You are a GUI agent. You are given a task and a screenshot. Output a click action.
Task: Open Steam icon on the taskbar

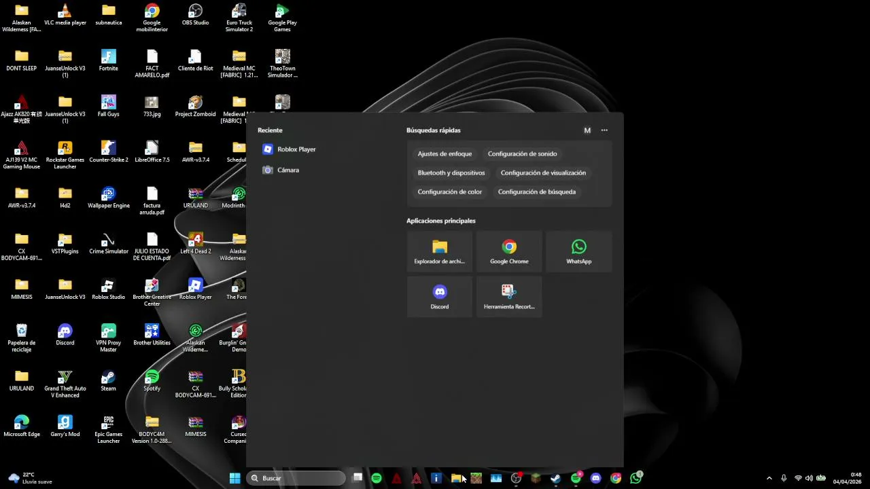pyautogui.click(x=555, y=478)
